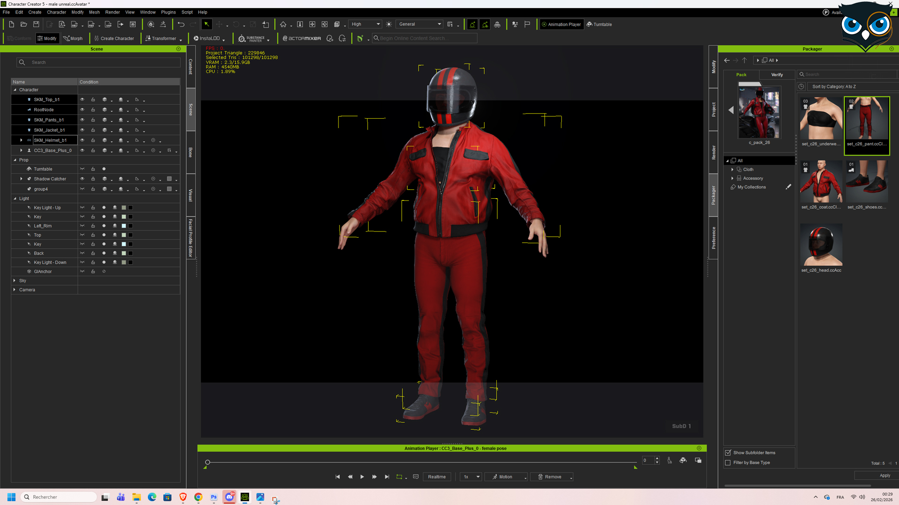This screenshot has width=899, height=505.
Task: Click the New Project icon
Action: (11, 24)
